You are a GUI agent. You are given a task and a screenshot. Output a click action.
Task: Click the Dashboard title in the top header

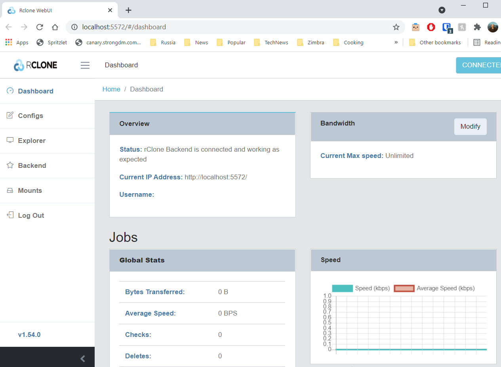pos(121,65)
